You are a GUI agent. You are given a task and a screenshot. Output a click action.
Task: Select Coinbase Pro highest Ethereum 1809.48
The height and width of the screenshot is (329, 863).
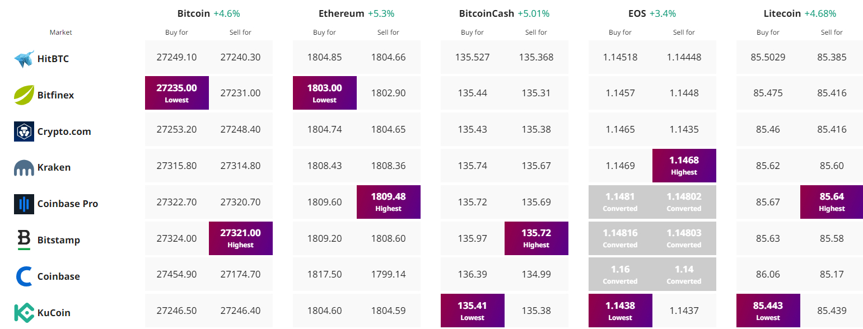click(x=389, y=202)
